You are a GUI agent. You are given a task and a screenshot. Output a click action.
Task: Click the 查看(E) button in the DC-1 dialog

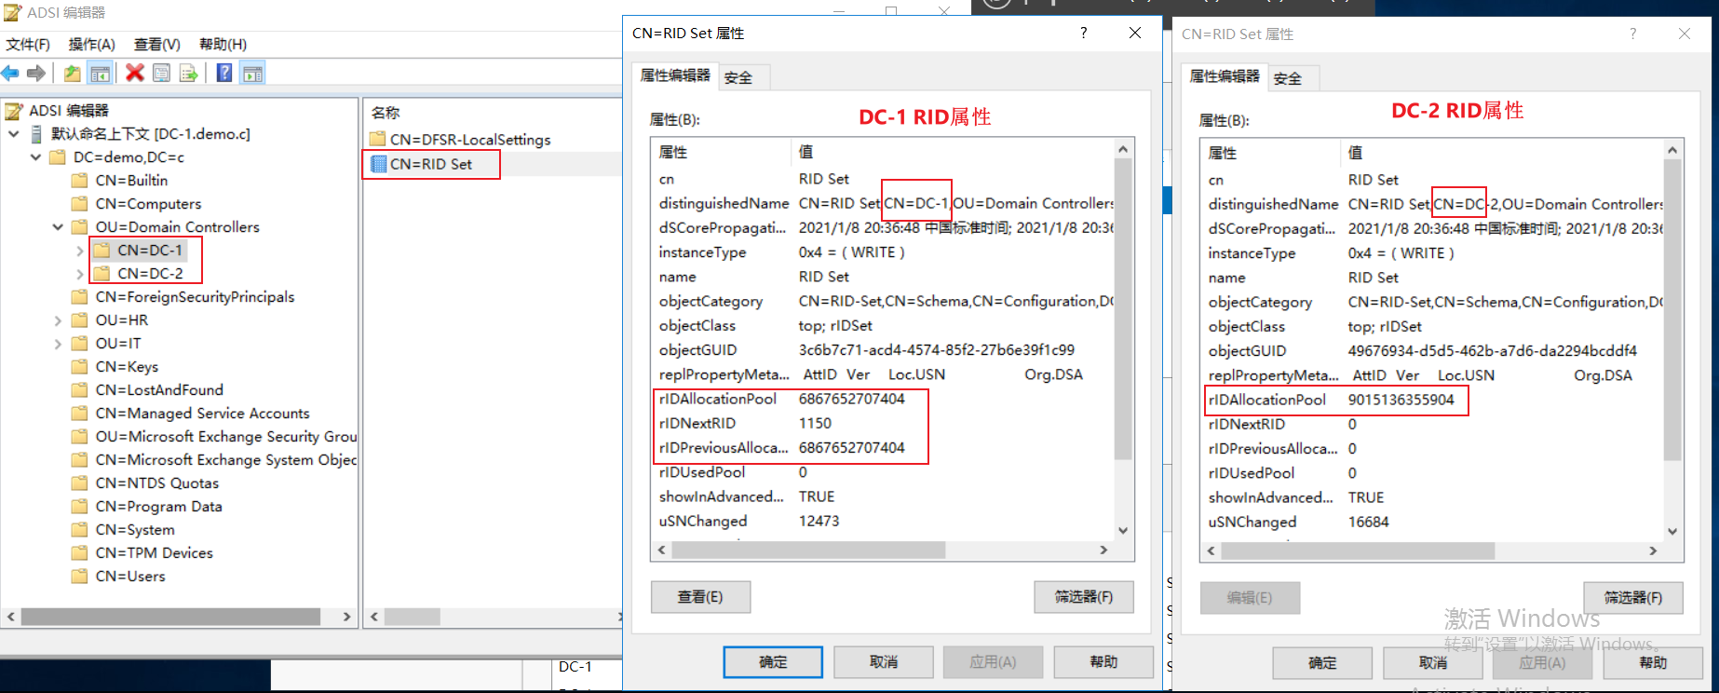click(700, 596)
